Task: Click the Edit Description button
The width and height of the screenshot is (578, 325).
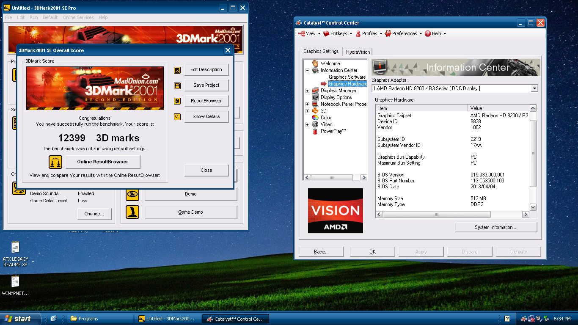Action: [206, 69]
